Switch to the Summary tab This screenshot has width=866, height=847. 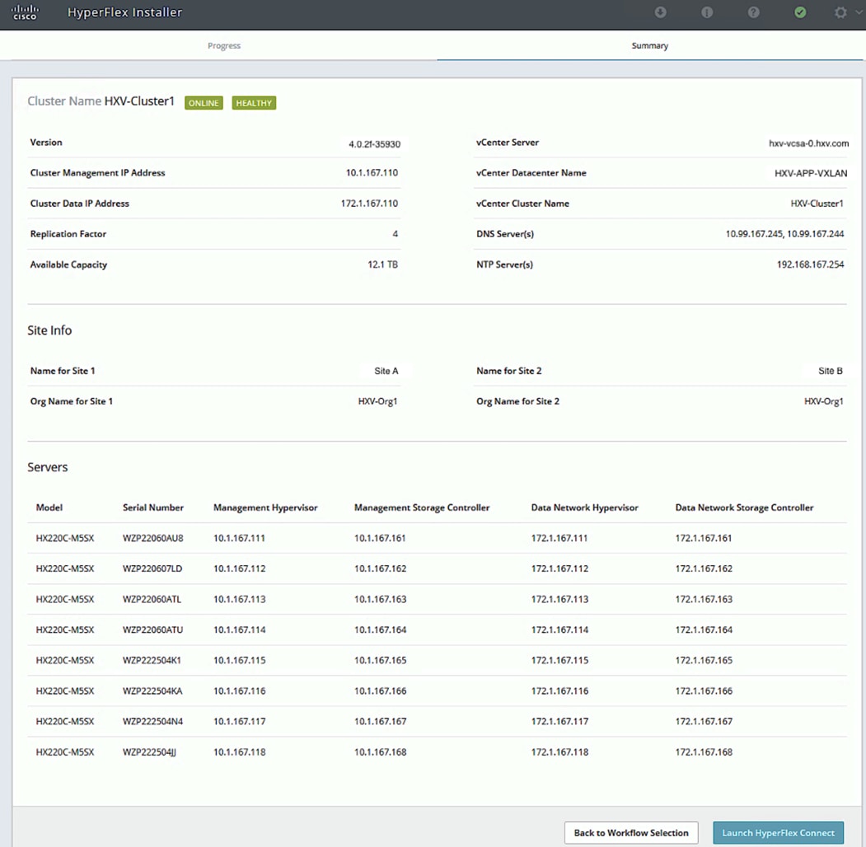tap(649, 46)
